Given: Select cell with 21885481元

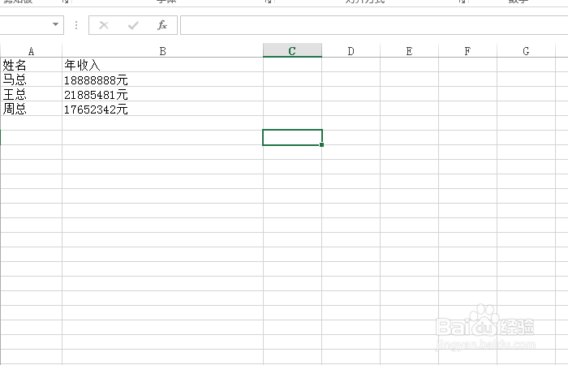Looking at the screenshot, I should [162, 94].
